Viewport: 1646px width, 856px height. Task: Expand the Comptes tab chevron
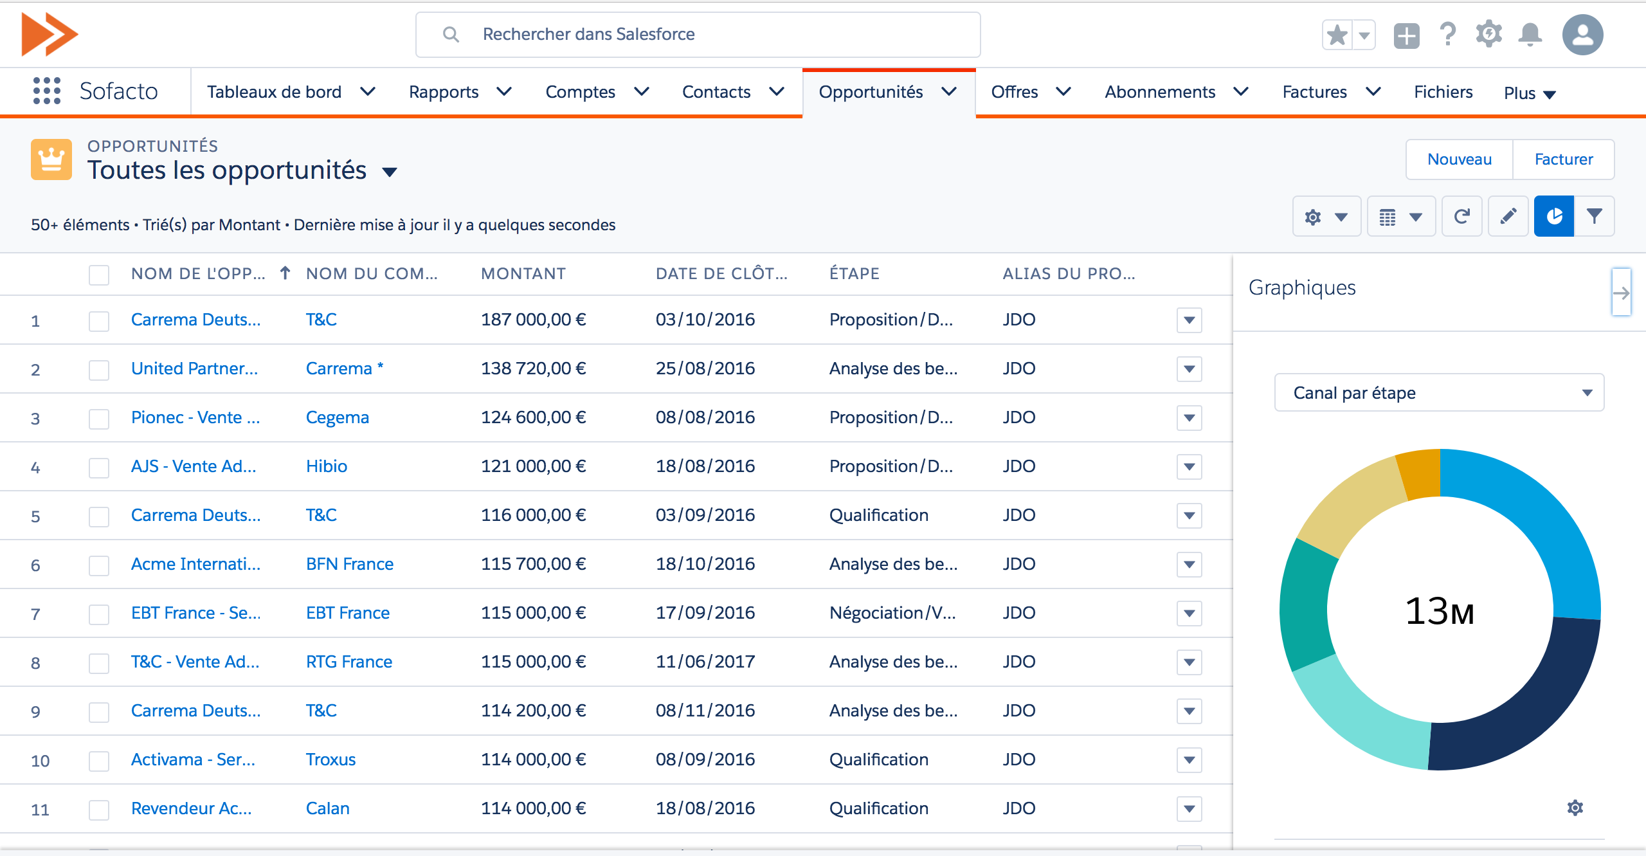tap(642, 92)
